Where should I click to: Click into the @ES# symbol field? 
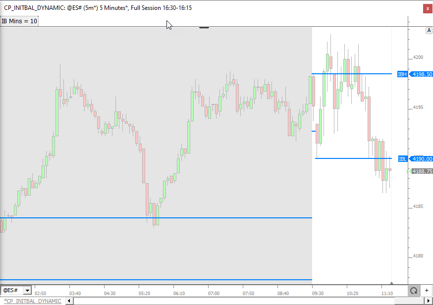click(12, 290)
